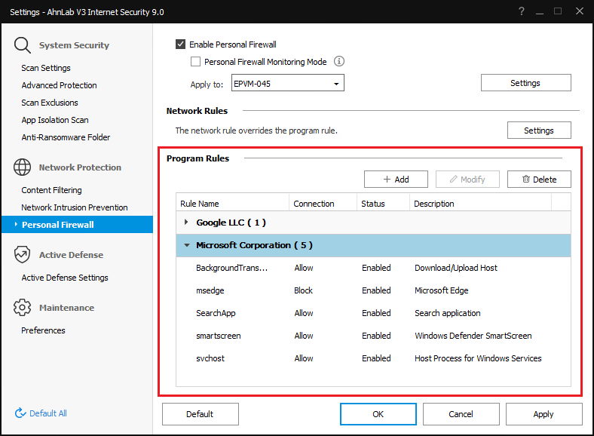Select the svchost rule

[373, 358]
